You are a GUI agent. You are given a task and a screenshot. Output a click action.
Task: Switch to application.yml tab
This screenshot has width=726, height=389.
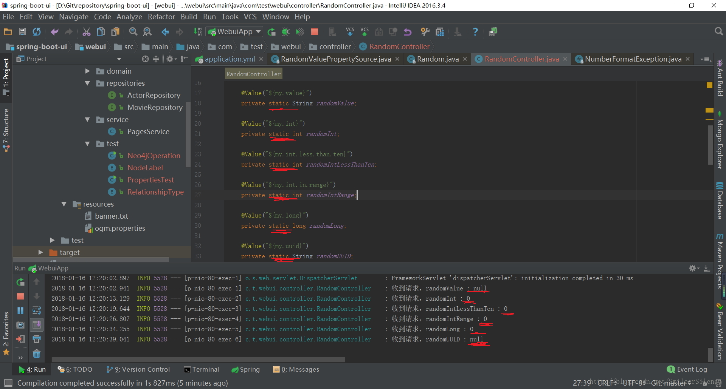229,59
